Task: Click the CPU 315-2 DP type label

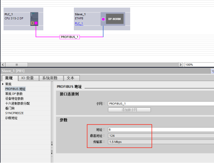Action: (14, 19)
